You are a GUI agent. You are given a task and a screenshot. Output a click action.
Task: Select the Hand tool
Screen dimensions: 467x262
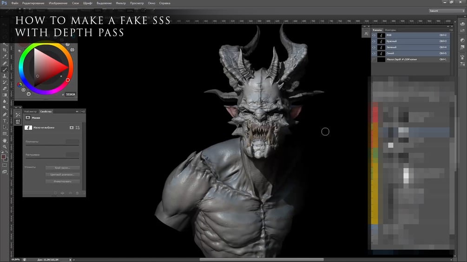coord(5,140)
